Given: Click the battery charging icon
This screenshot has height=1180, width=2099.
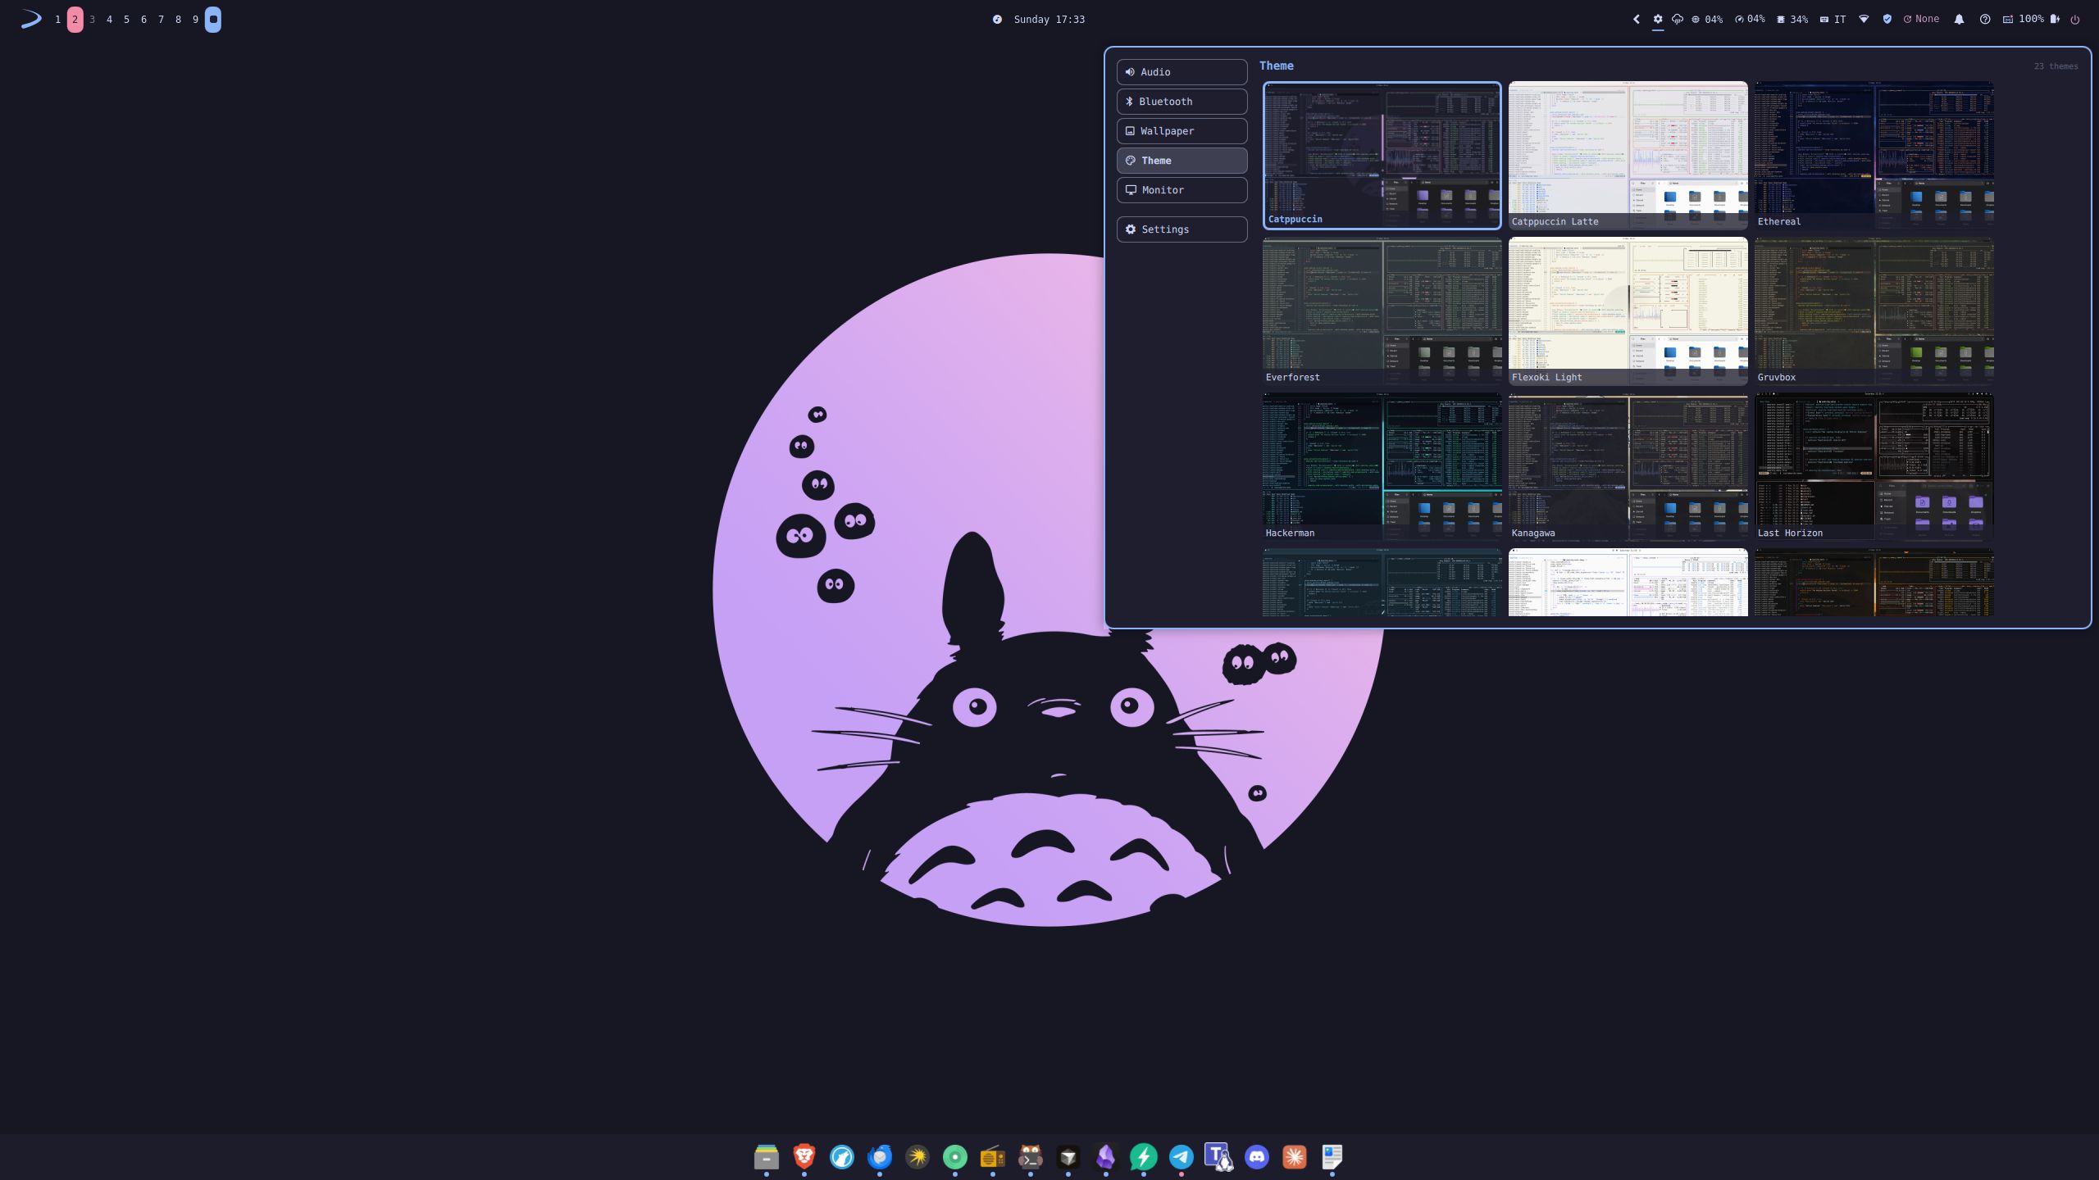Looking at the screenshot, I should (x=2055, y=19).
